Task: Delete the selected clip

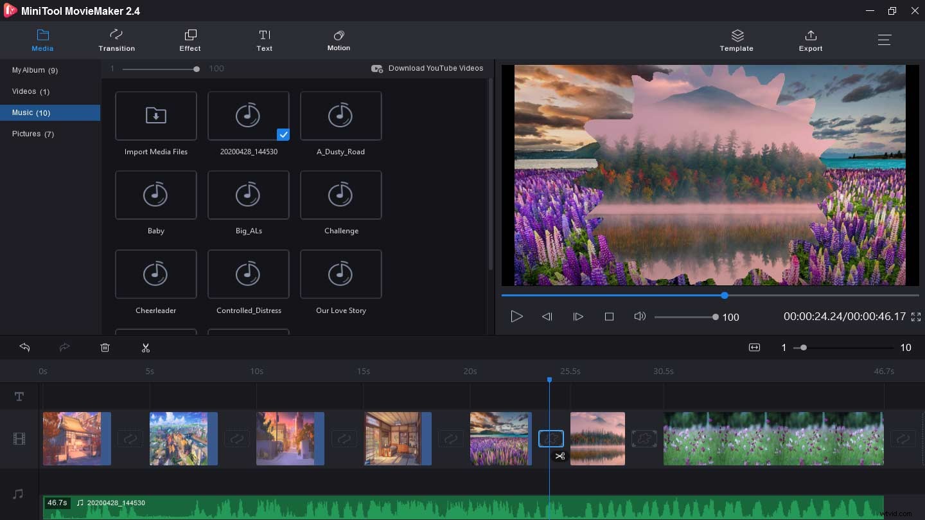Action: coord(105,347)
